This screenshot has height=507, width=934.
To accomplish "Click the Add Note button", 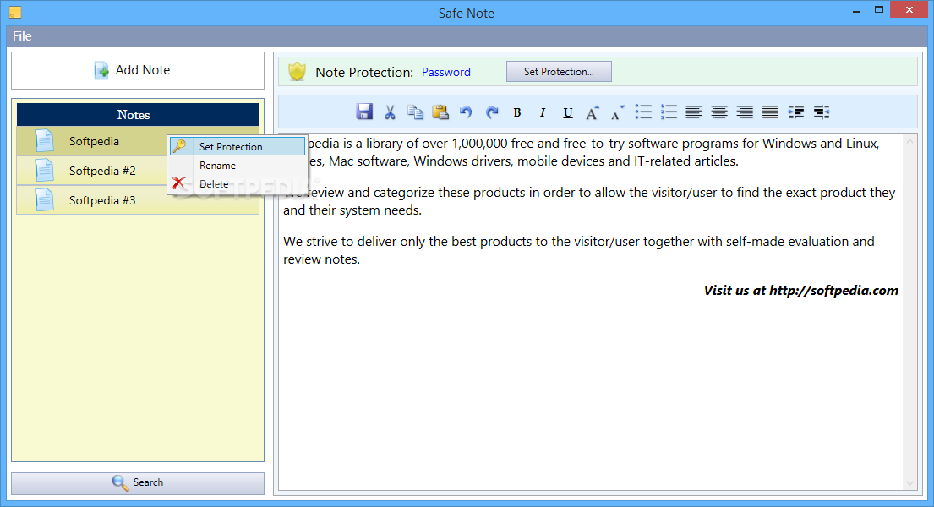I will (138, 70).
